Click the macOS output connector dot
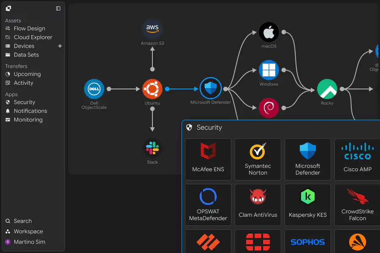The image size is (380, 253). click(284, 32)
